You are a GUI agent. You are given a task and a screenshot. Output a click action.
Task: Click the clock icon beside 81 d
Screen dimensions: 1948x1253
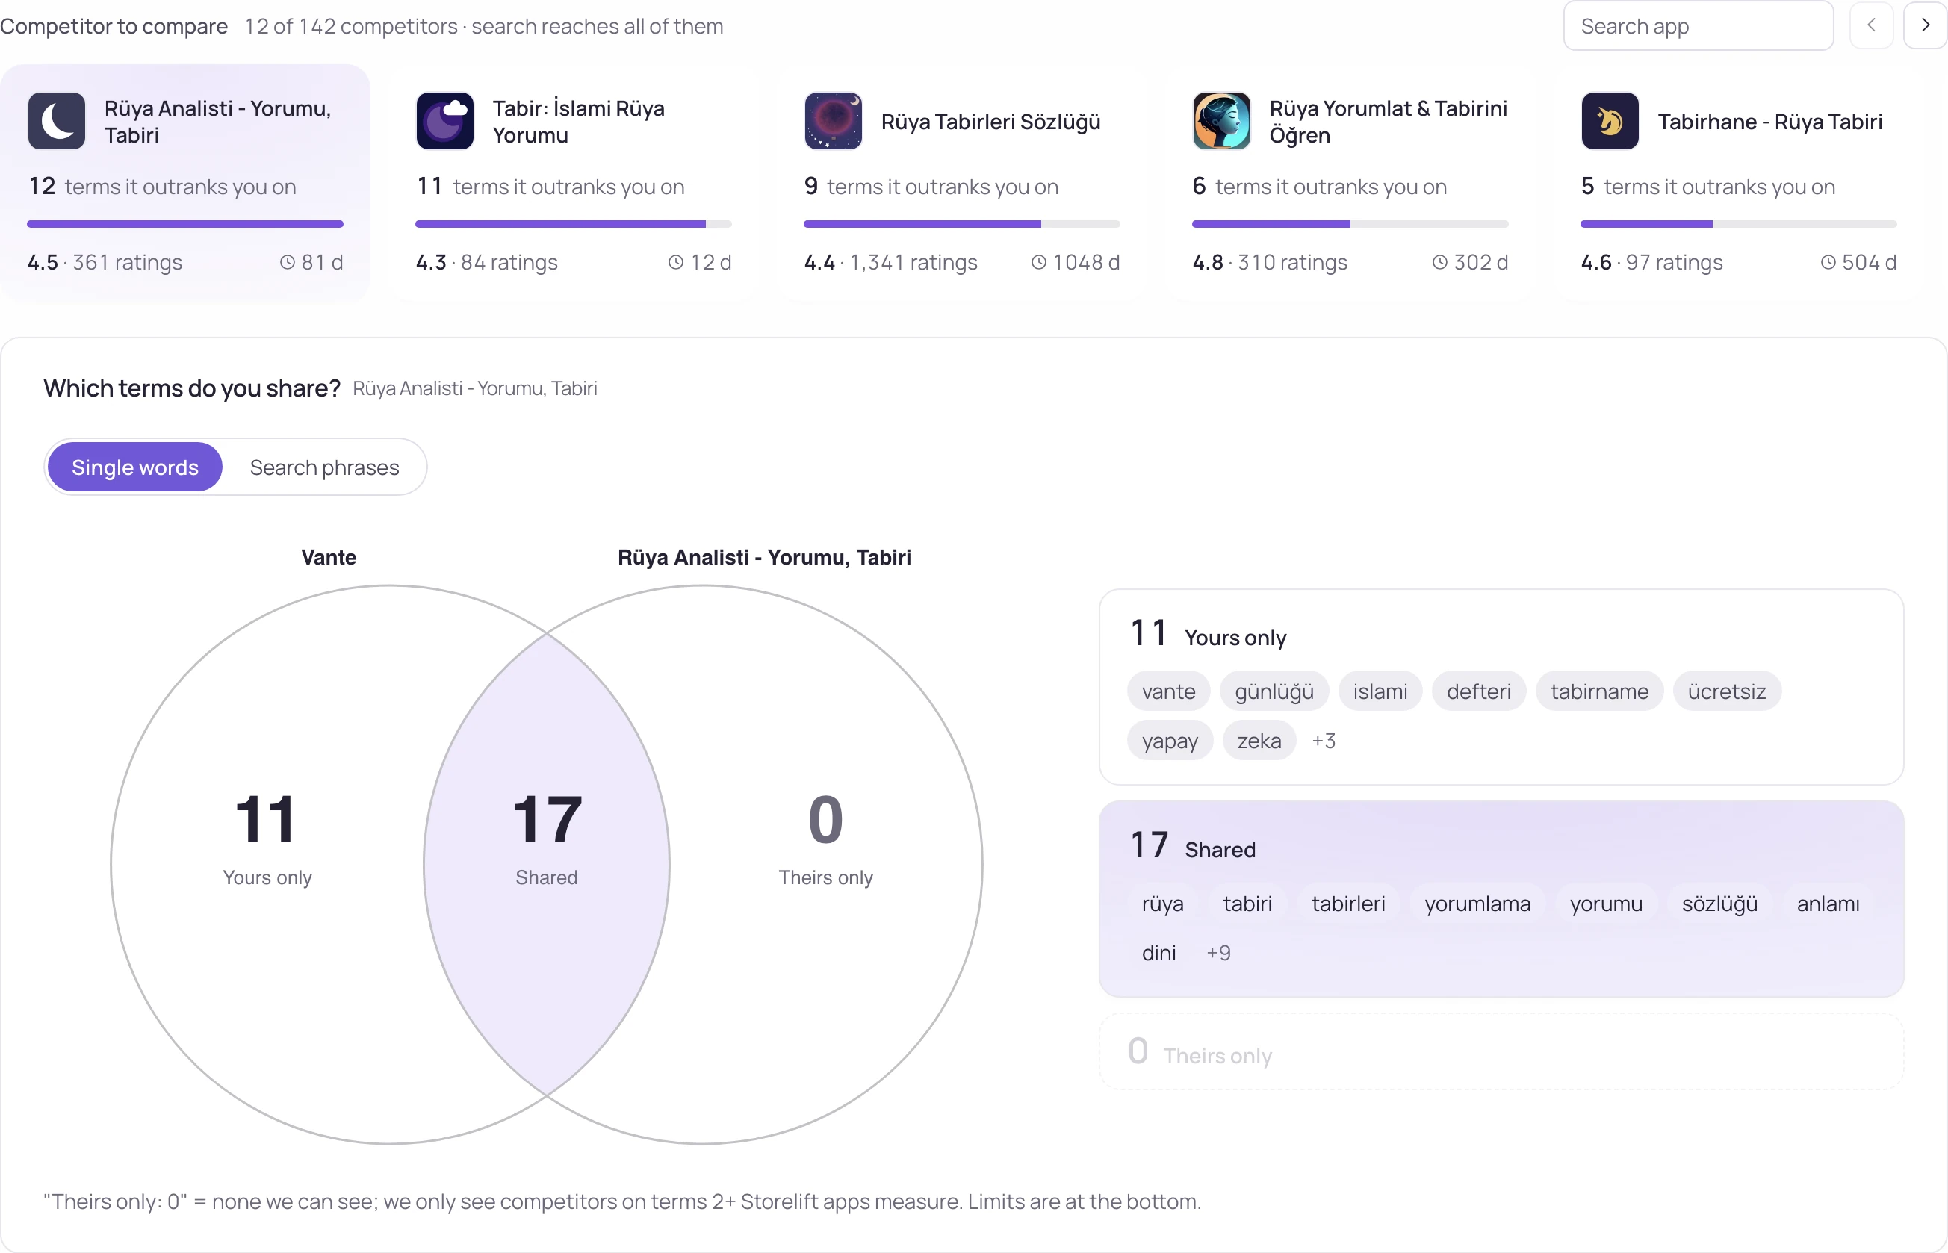(288, 262)
